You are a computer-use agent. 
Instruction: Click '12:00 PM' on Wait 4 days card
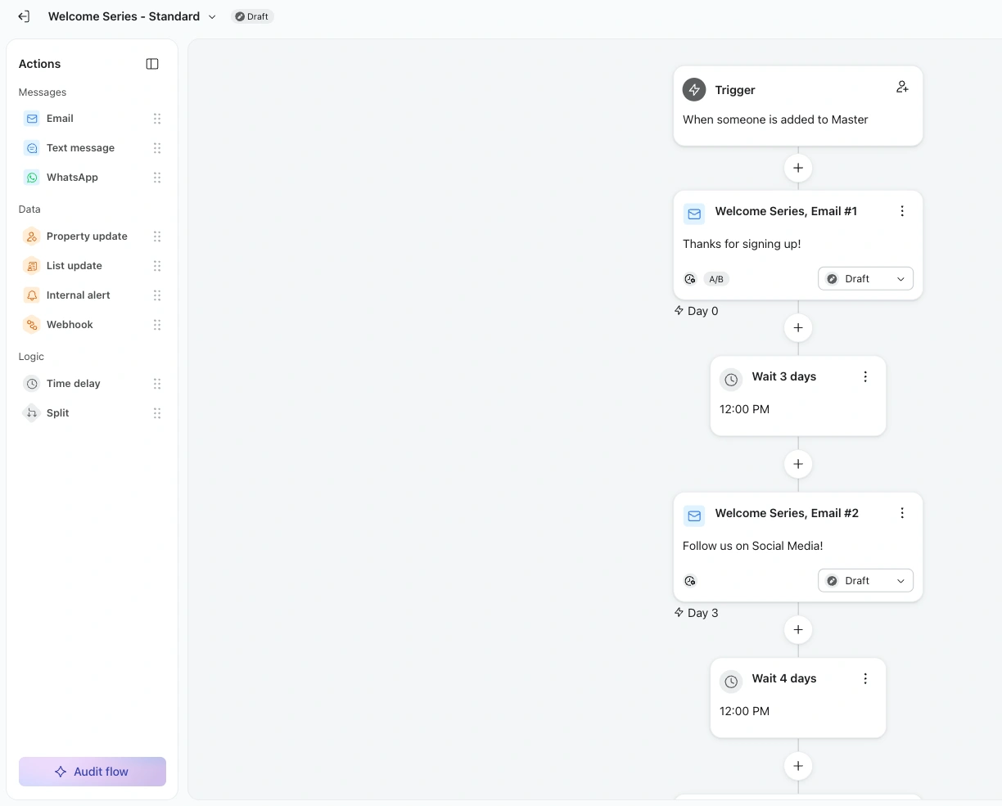pos(744,711)
